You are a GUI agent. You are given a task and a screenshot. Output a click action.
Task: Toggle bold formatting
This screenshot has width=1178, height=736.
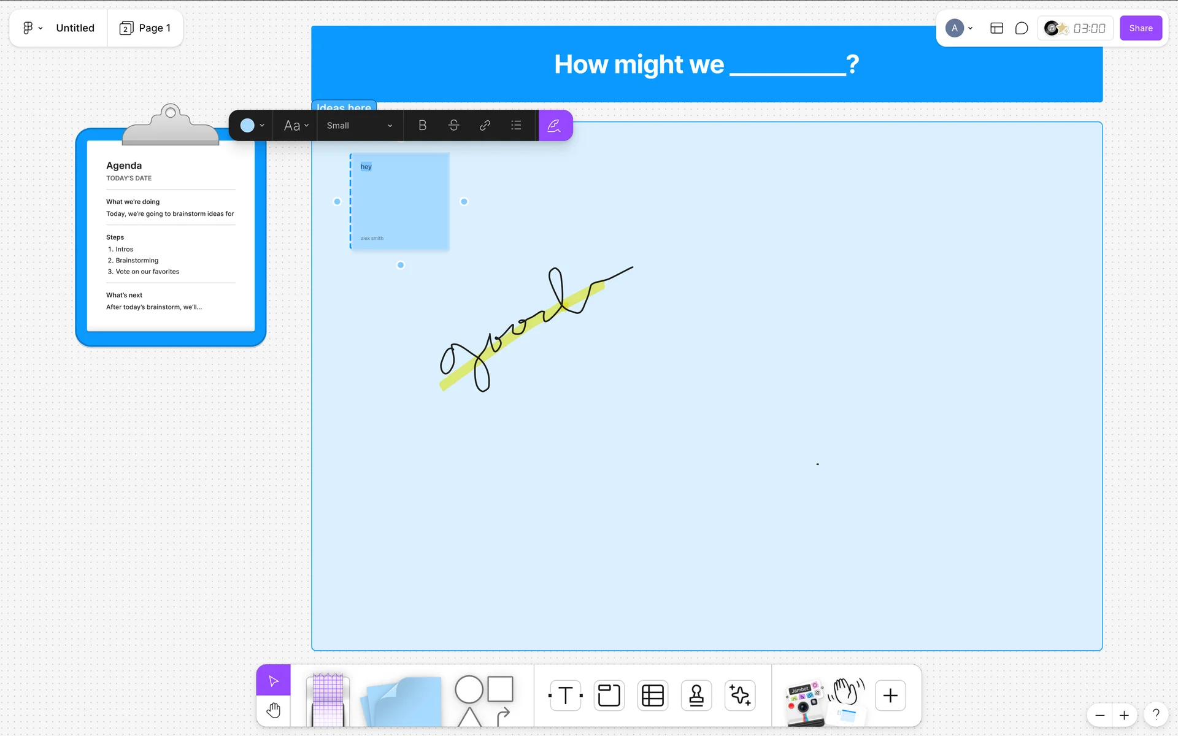click(x=422, y=125)
